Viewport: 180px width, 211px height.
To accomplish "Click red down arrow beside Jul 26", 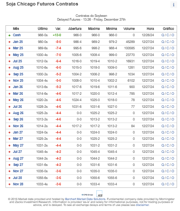I will 9,107.
